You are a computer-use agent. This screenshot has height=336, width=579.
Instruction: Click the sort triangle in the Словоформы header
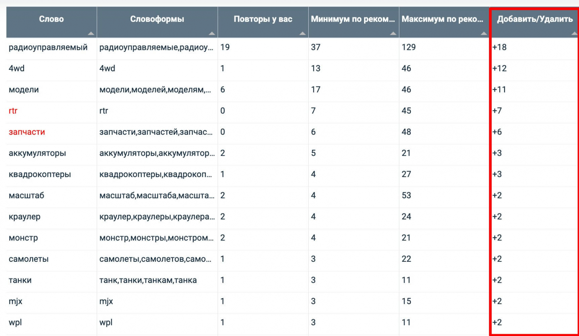pos(212,33)
